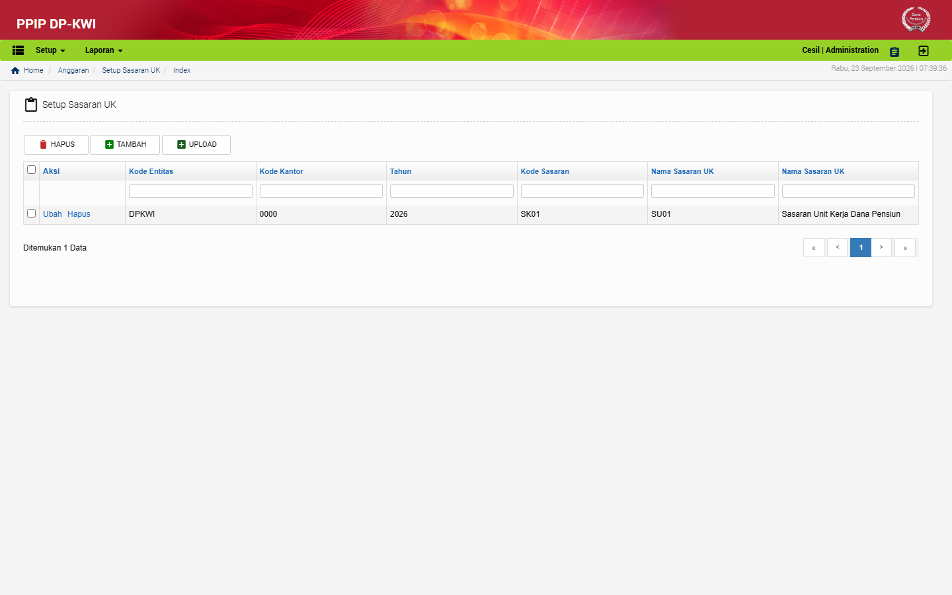Open the sidebar menu list icon
952x595 pixels.
pos(18,50)
